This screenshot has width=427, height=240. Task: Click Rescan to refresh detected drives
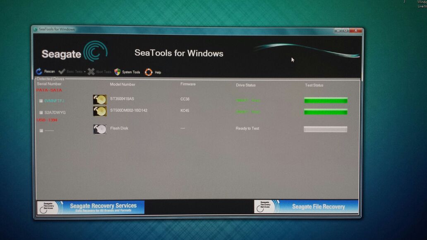tap(46, 71)
